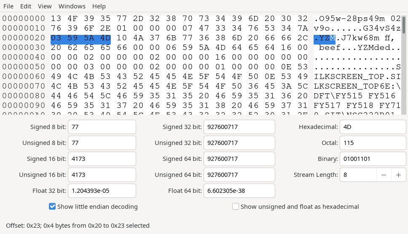Click the highlighted hex bytes 03 59 5A 4D

coord(81,39)
